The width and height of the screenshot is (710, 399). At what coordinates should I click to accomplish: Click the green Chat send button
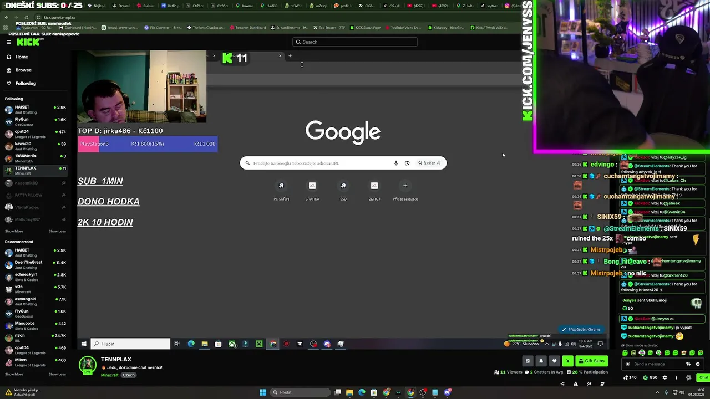click(703, 377)
